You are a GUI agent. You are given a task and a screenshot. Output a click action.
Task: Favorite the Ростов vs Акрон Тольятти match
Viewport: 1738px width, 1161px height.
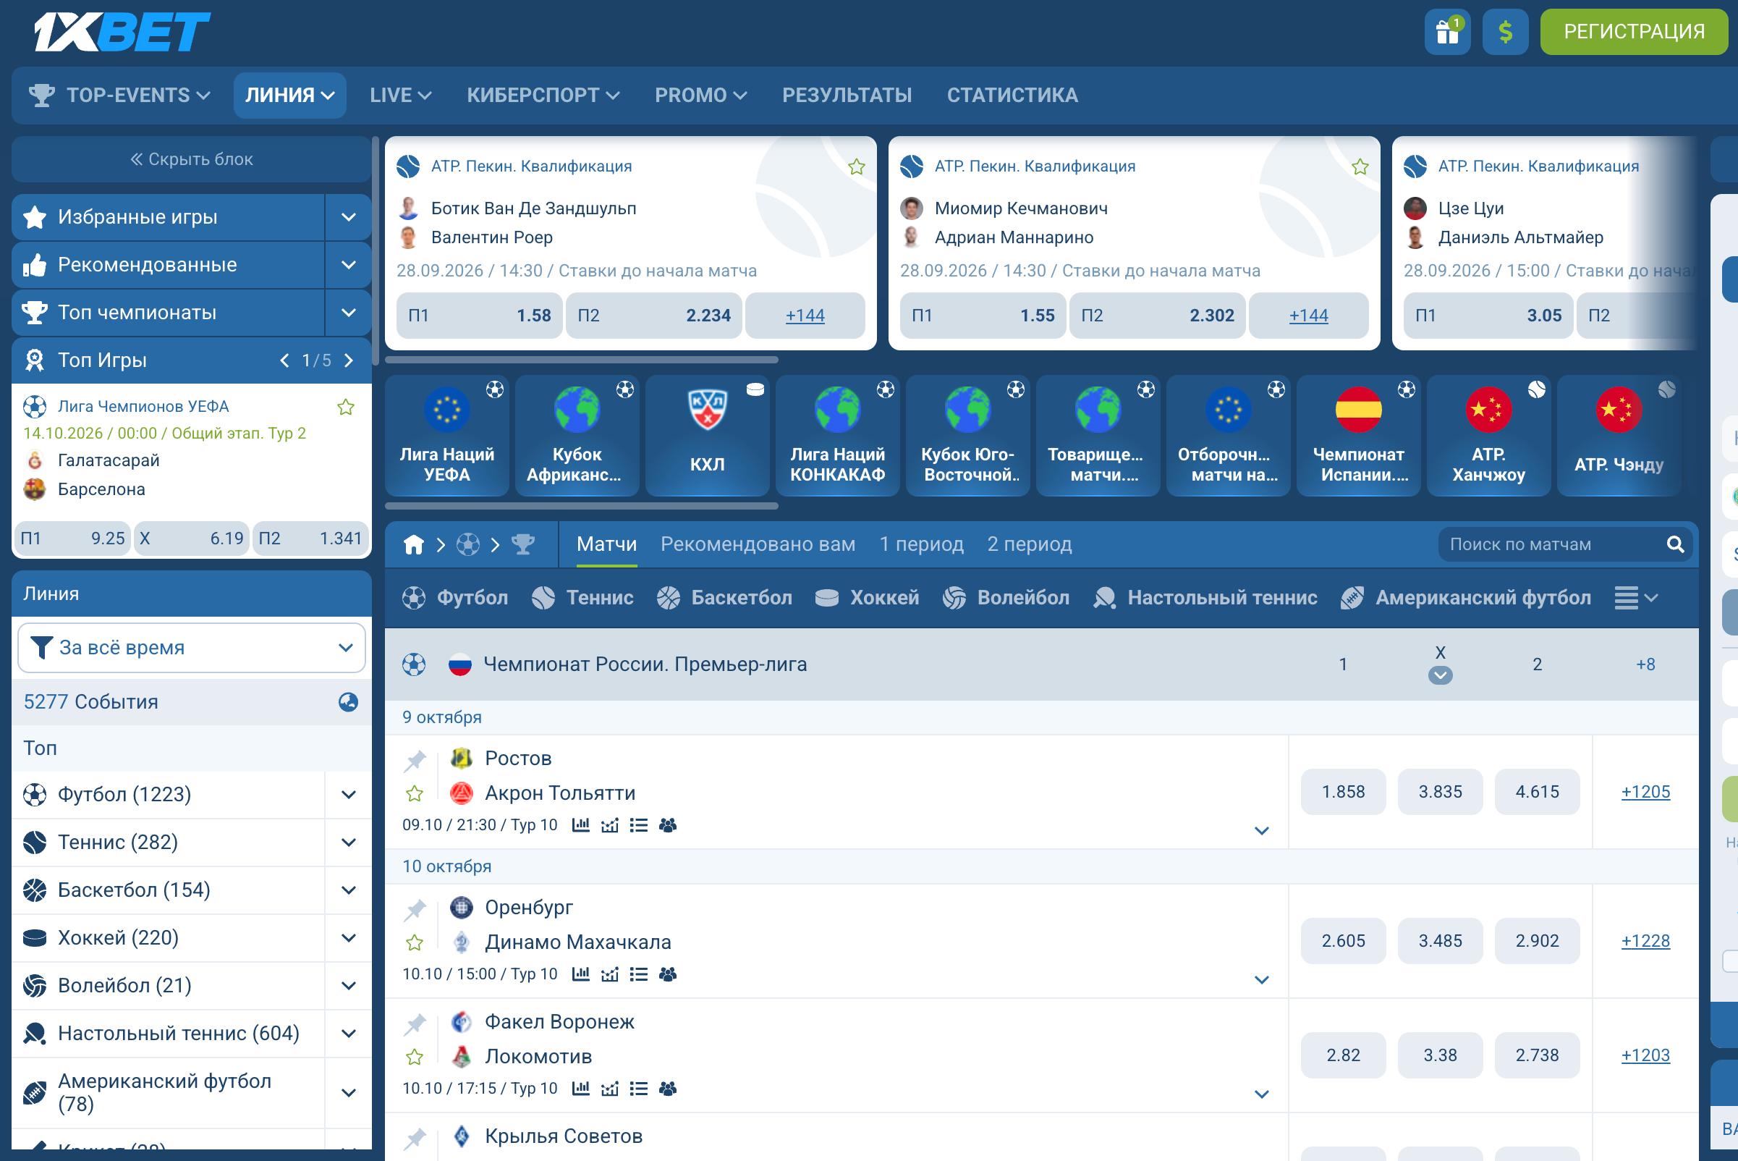click(415, 794)
